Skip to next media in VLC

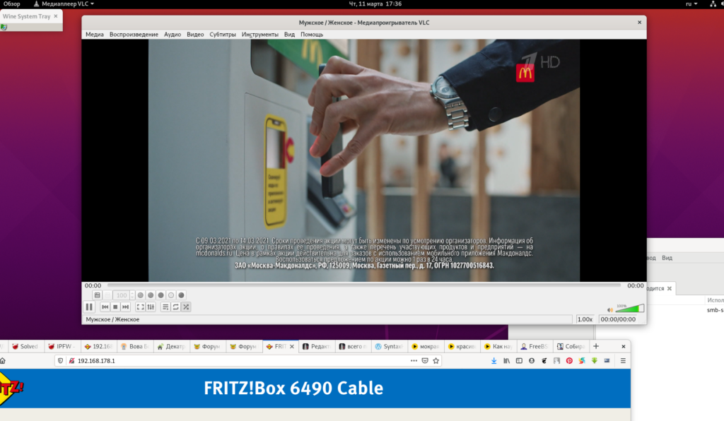point(126,307)
